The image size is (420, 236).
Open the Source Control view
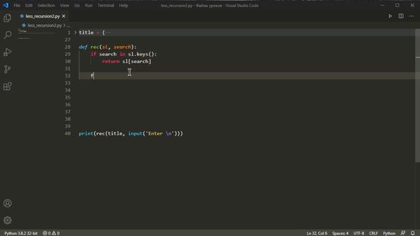[x=7, y=69]
